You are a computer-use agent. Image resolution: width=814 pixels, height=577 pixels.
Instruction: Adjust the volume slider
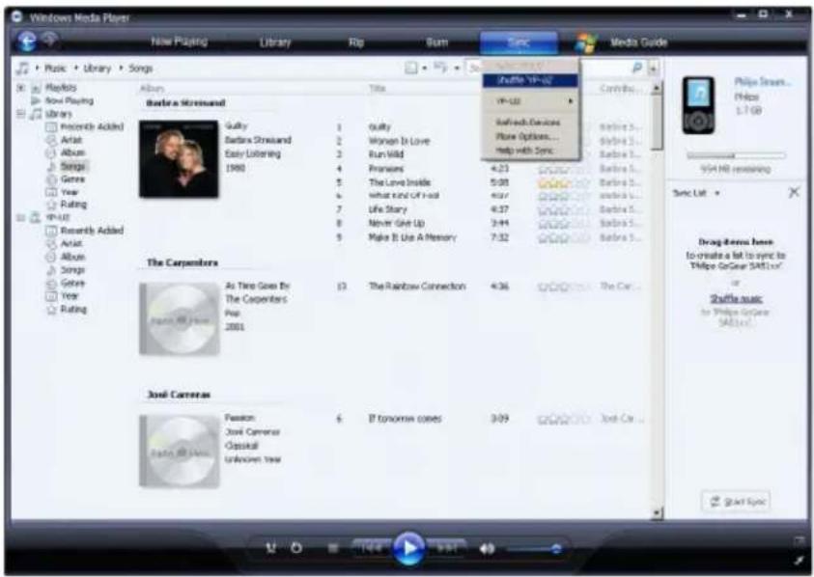[534, 548]
